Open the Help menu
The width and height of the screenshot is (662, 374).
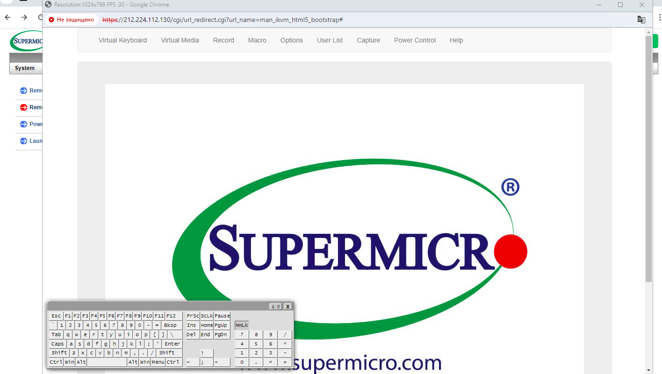click(x=456, y=40)
